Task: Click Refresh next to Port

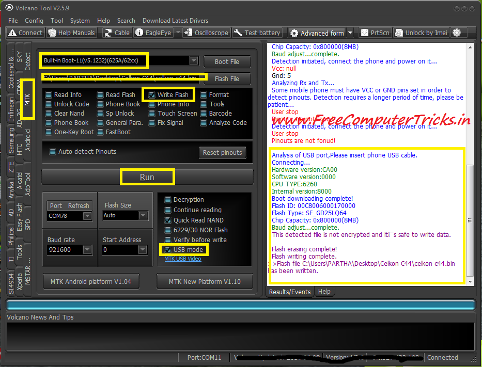Action: (79, 206)
